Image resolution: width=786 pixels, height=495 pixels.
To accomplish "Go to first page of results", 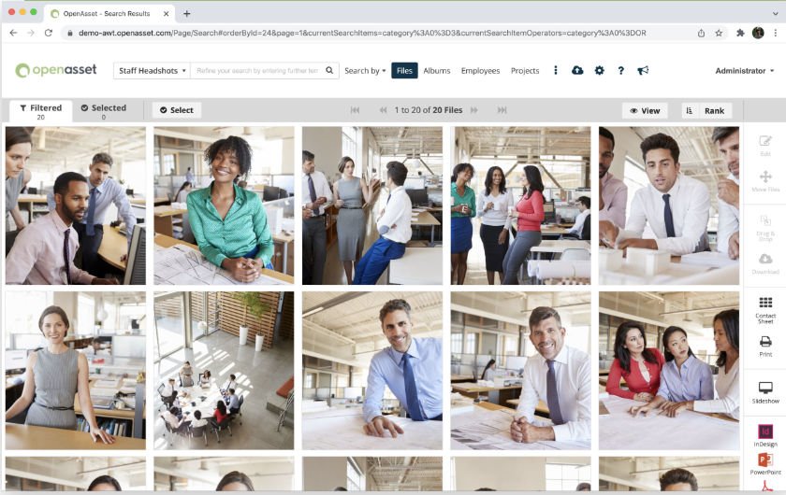I will pos(355,110).
